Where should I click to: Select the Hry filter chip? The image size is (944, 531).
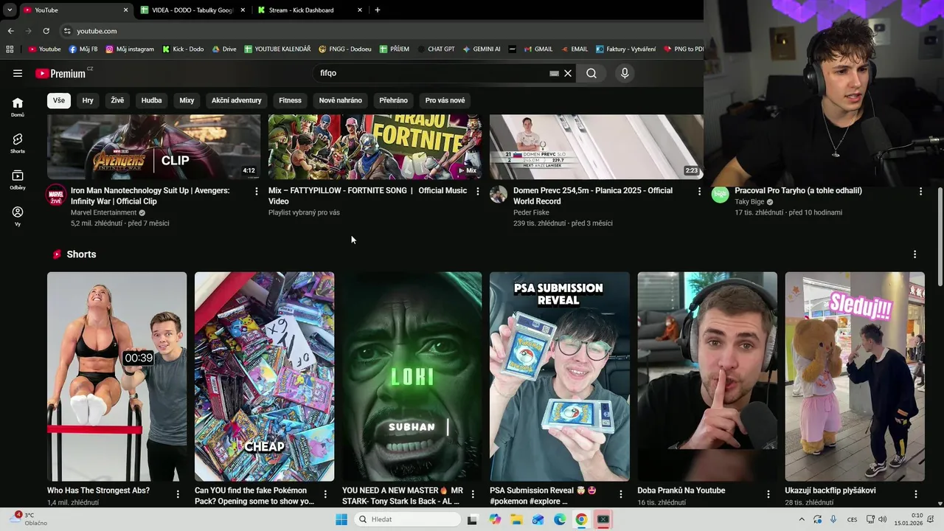[x=88, y=100]
